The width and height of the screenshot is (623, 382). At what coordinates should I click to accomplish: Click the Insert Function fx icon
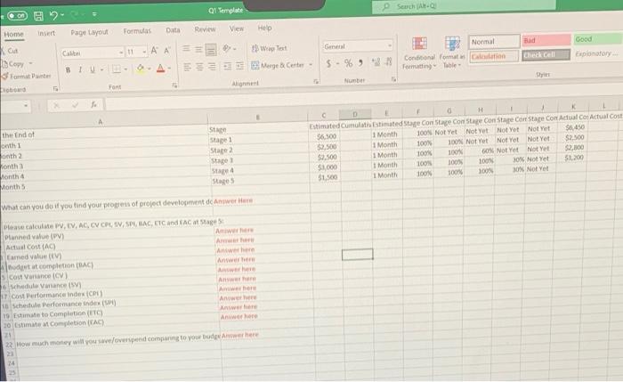coord(93,104)
